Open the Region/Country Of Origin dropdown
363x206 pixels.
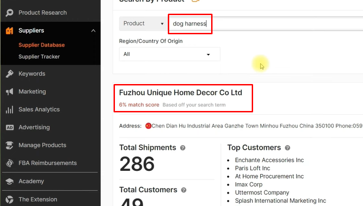[x=170, y=54]
